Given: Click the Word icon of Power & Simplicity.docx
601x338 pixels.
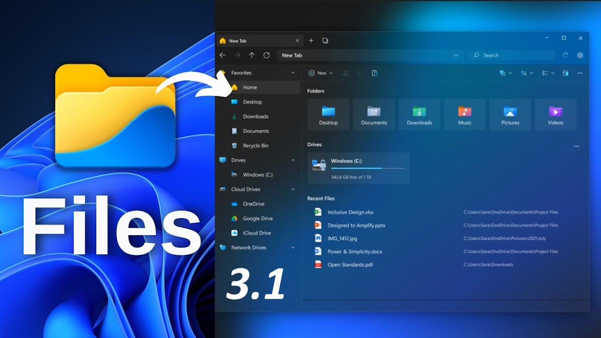Looking at the screenshot, I should tap(318, 251).
